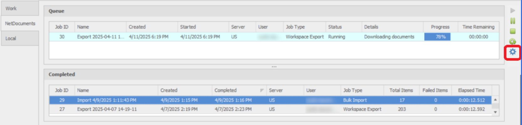Click the Queue User column header

pyautogui.click(x=270, y=27)
